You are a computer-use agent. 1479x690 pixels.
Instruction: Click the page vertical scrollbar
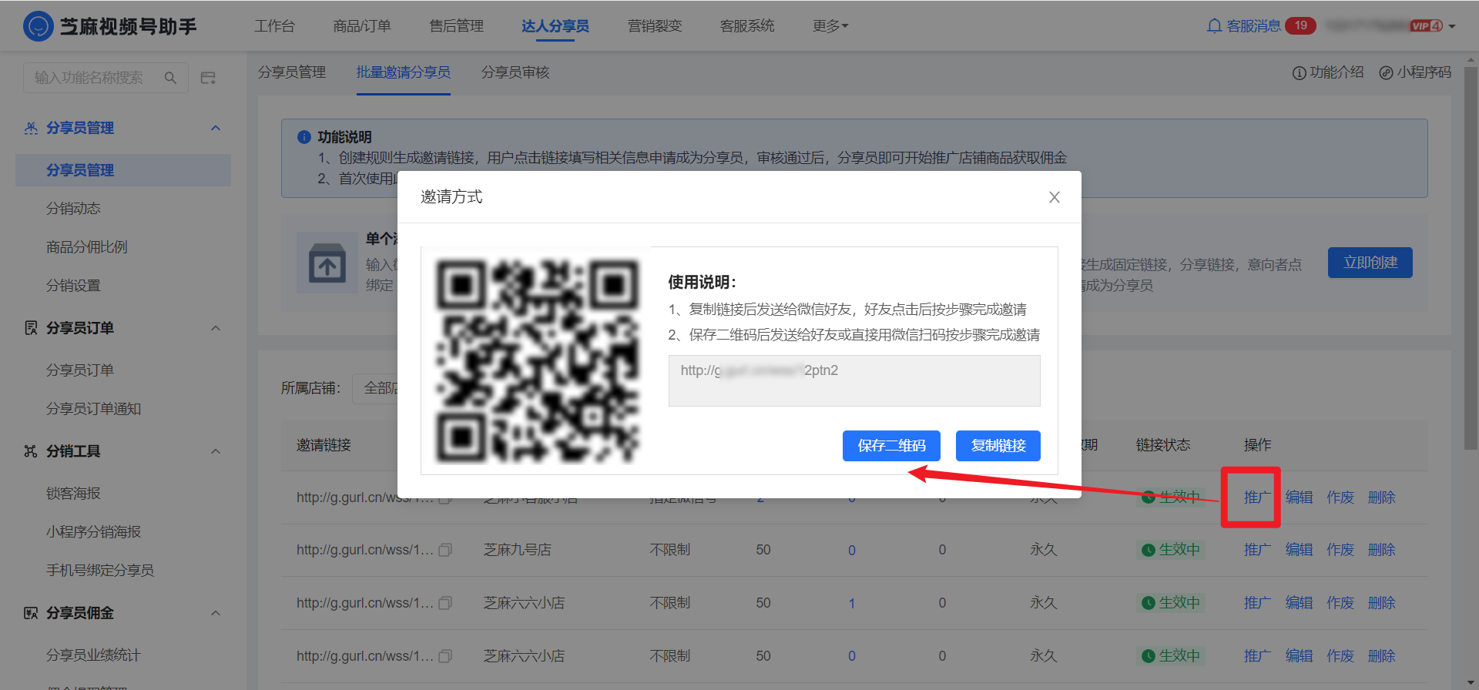(1471, 258)
